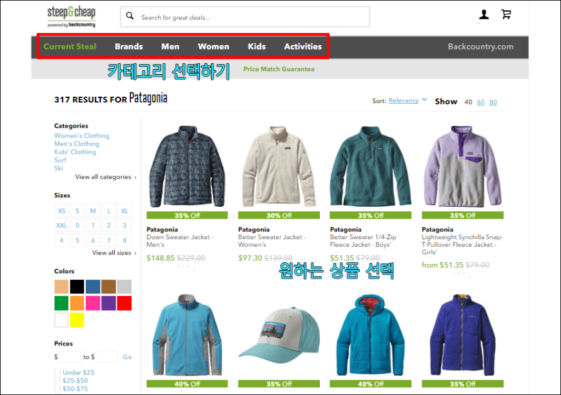Show 60 results per page
The width and height of the screenshot is (561, 395).
pos(480,102)
